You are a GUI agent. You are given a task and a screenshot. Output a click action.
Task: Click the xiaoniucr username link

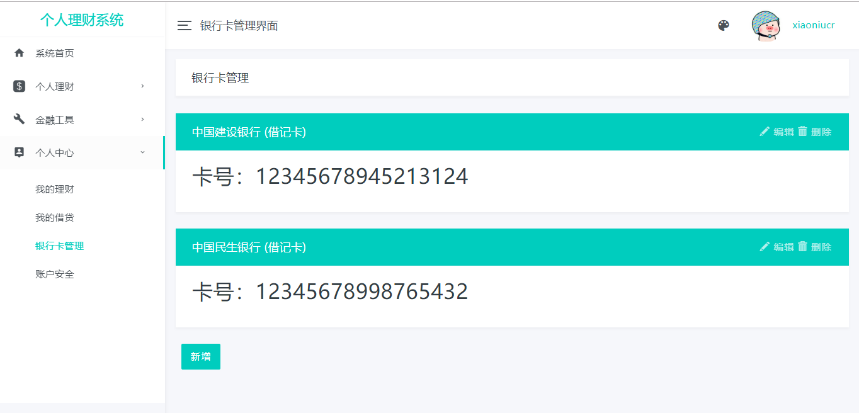click(814, 25)
